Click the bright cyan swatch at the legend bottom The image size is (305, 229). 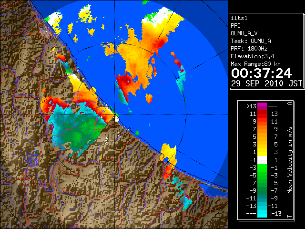(x=262, y=214)
